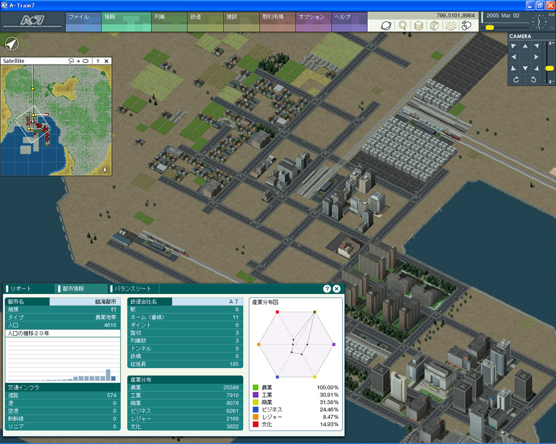556x444 pixels.
Task: Click the ホーム（番線） 11 row
Action: click(x=185, y=317)
